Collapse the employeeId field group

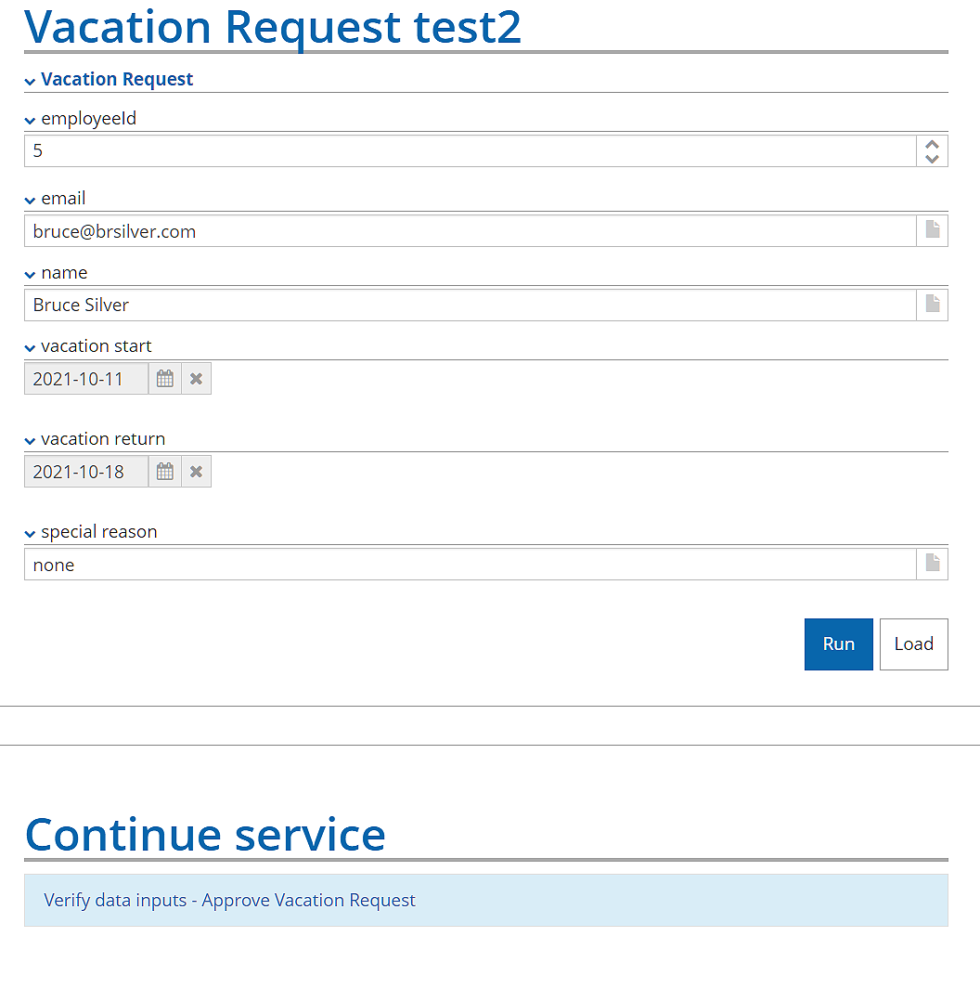[x=31, y=121]
